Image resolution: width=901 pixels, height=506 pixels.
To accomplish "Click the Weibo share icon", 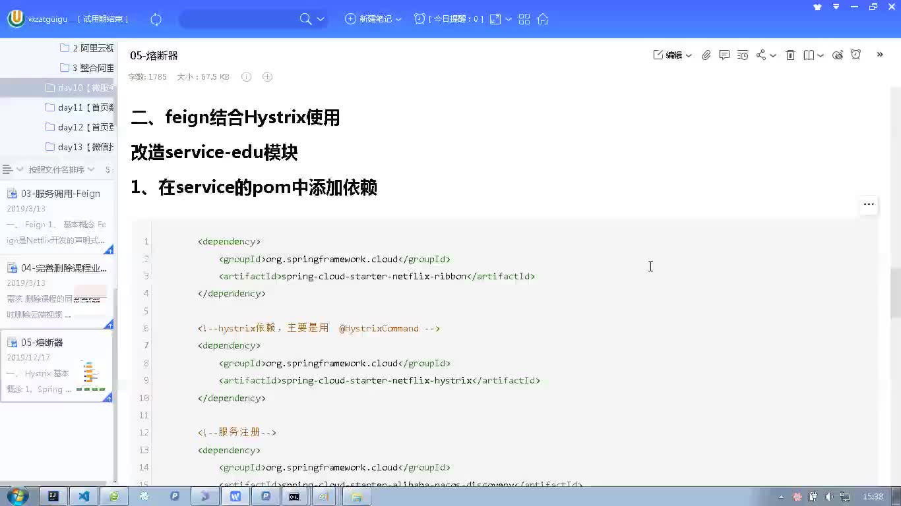I will click(838, 55).
